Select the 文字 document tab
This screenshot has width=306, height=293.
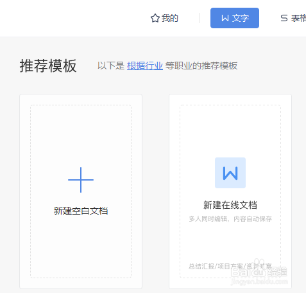pyautogui.click(x=235, y=18)
